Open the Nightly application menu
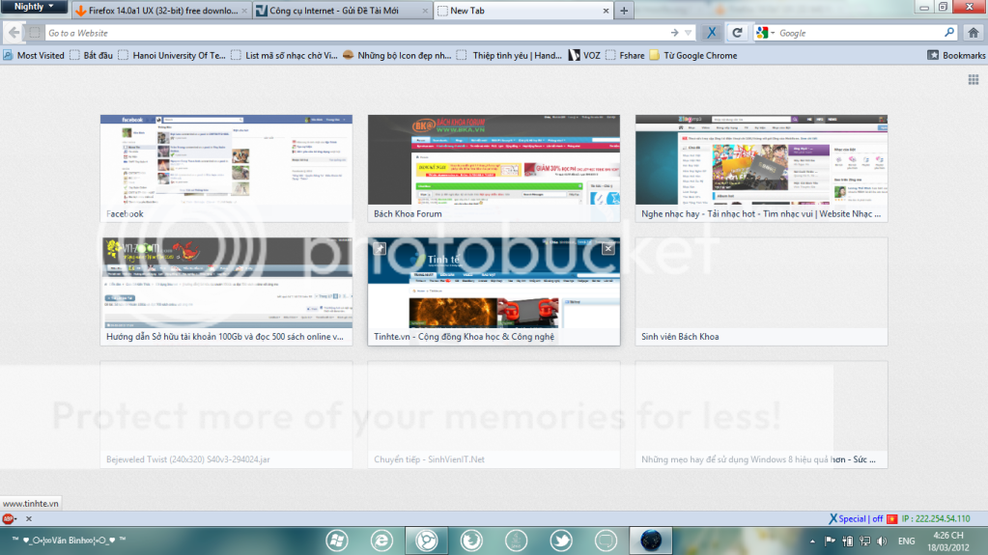This screenshot has height=555, width=988. [x=34, y=7]
